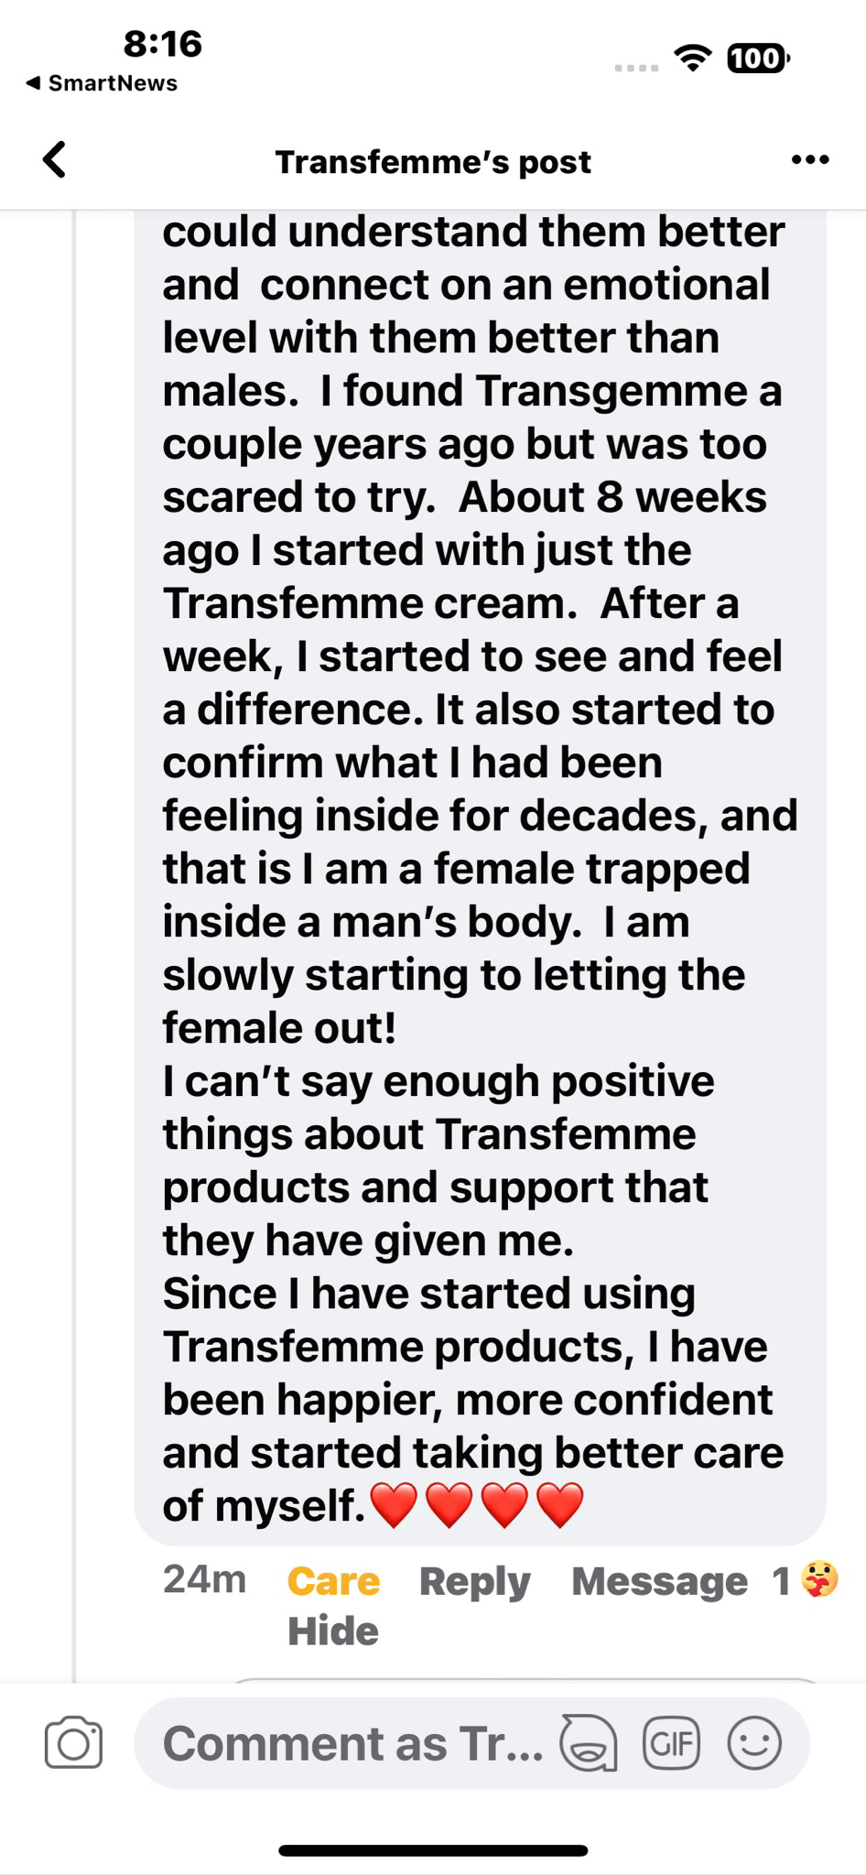Tap the 8:16 clock in status bar
Viewport: 866px width, 1875px height.
click(x=162, y=44)
